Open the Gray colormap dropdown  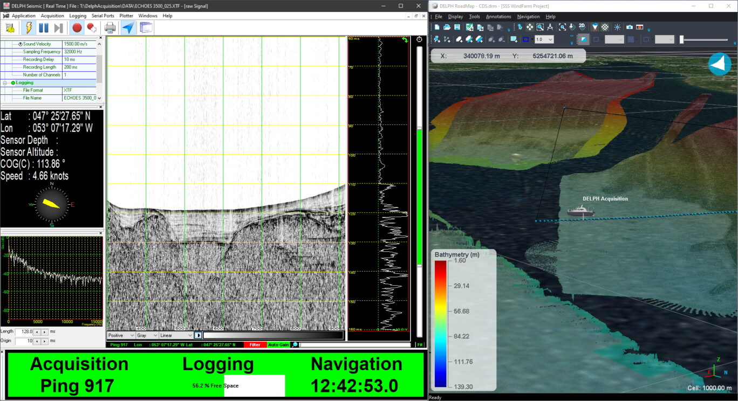(147, 335)
